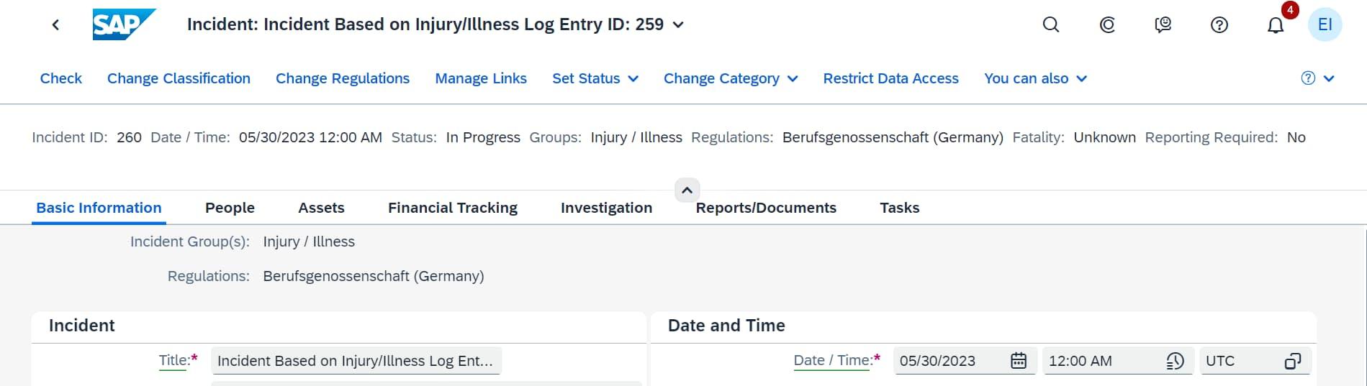Open the UTC time zone value help
The height and width of the screenshot is (386, 1367).
click(x=1293, y=361)
